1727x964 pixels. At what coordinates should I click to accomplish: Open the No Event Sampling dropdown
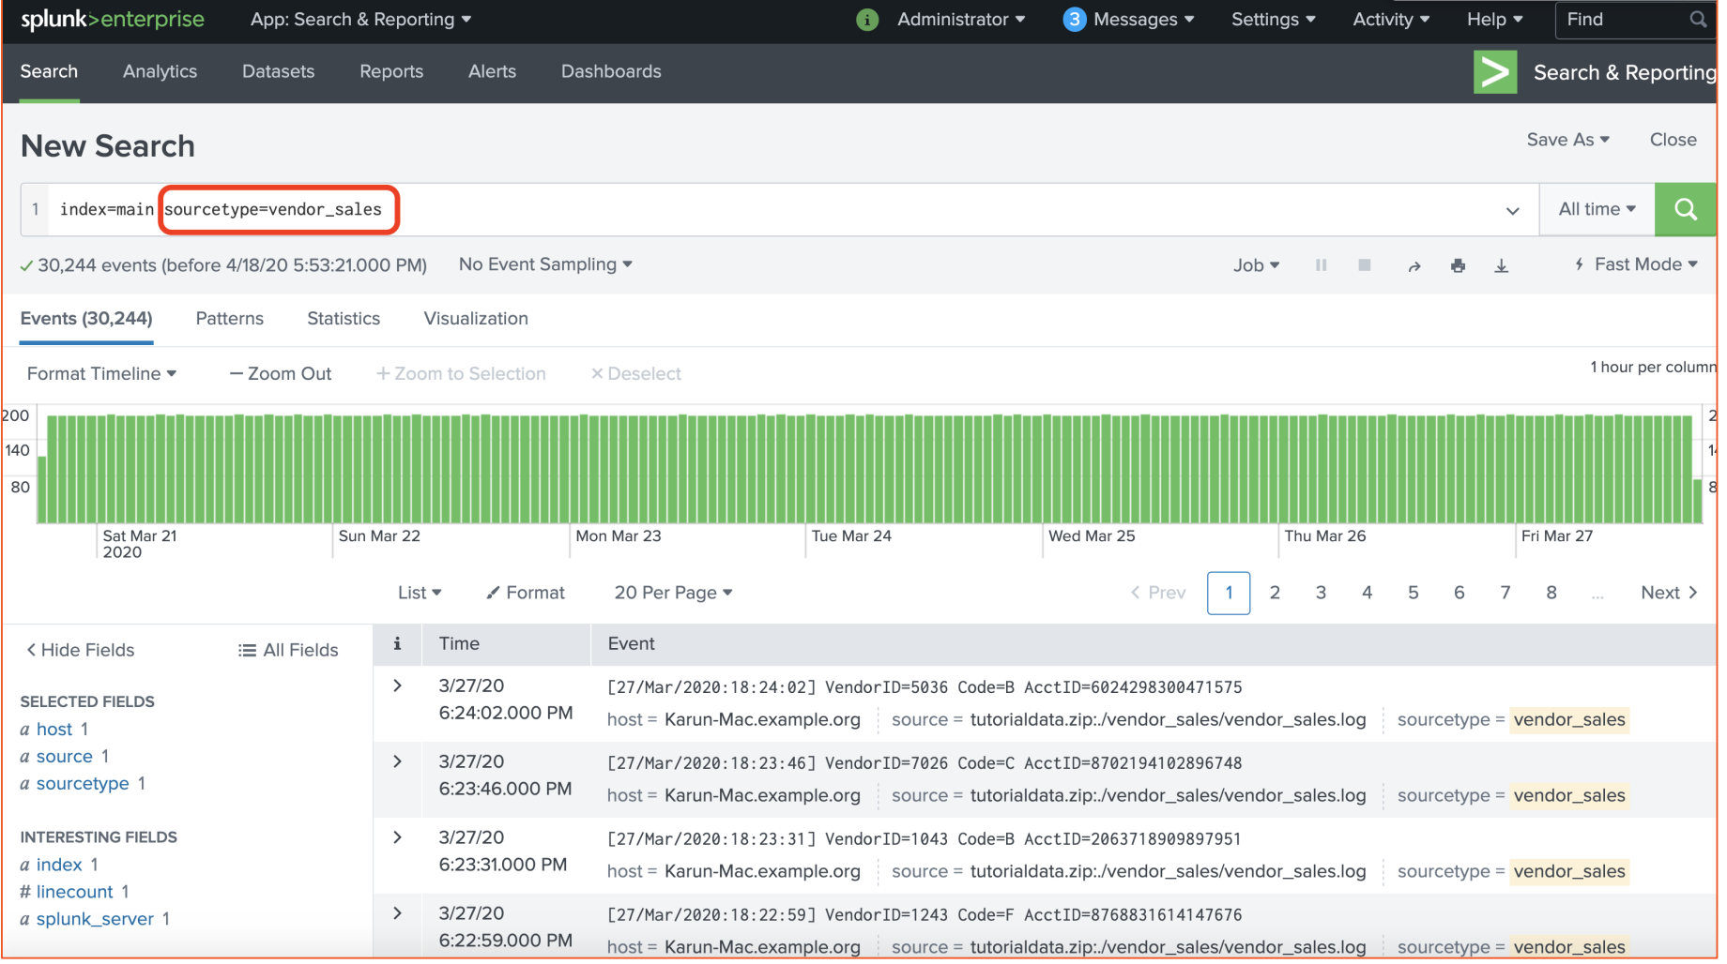click(548, 265)
